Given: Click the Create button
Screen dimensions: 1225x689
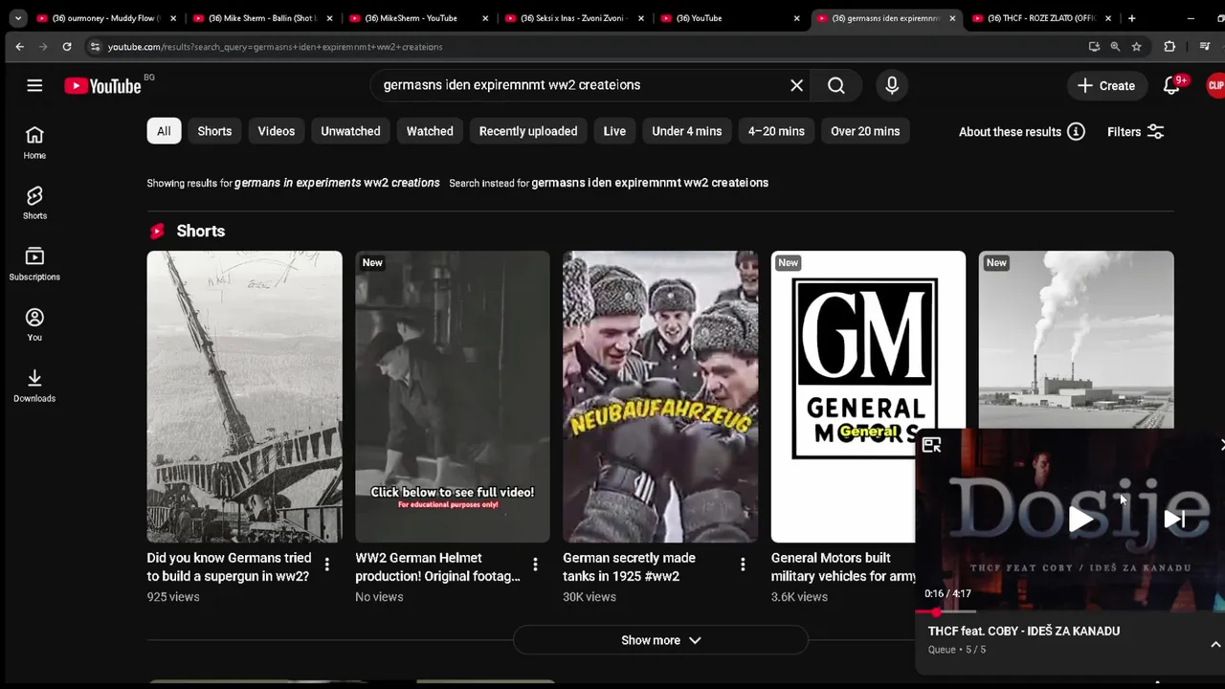Looking at the screenshot, I should (x=1106, y=85).
